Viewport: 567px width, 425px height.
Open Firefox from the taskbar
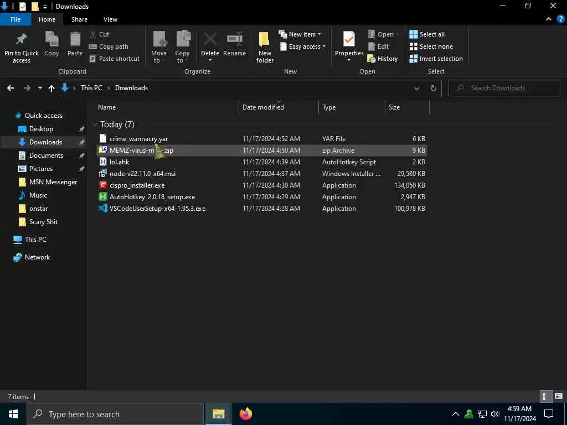tap(245, 414)
